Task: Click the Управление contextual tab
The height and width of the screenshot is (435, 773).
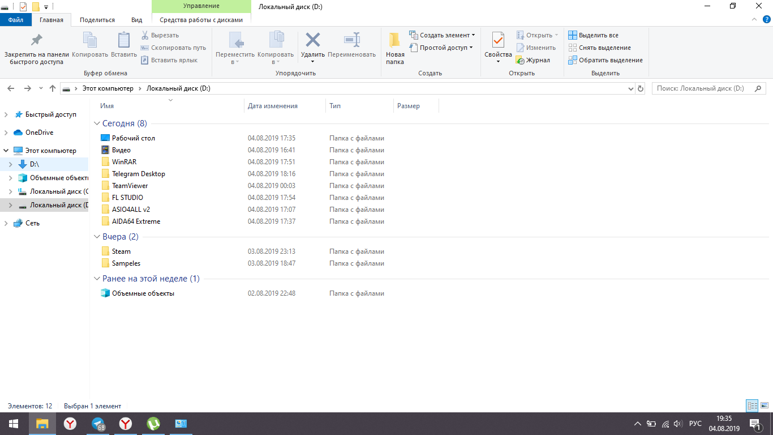Action: (201, 6)
